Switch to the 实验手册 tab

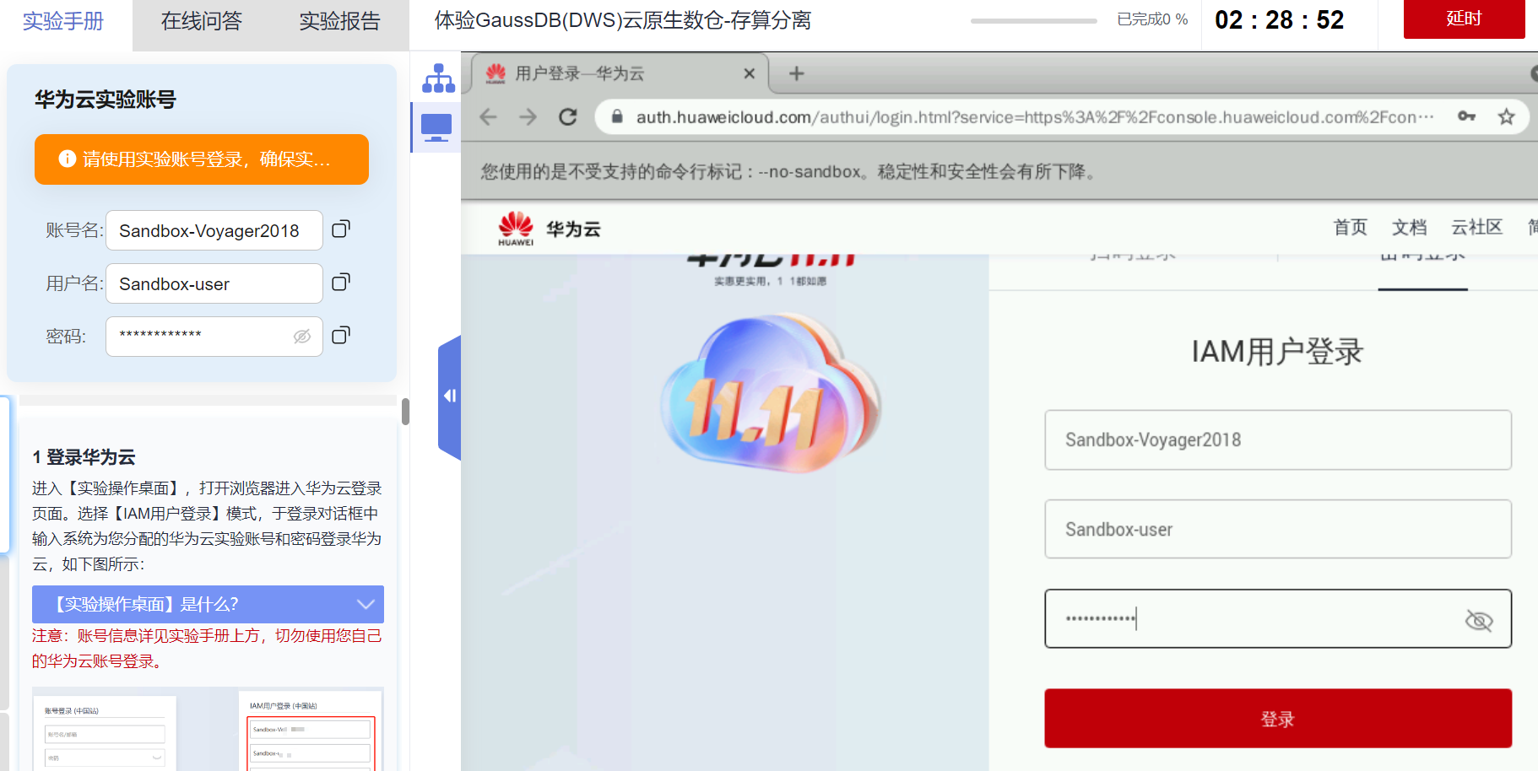tap(63, 21)
